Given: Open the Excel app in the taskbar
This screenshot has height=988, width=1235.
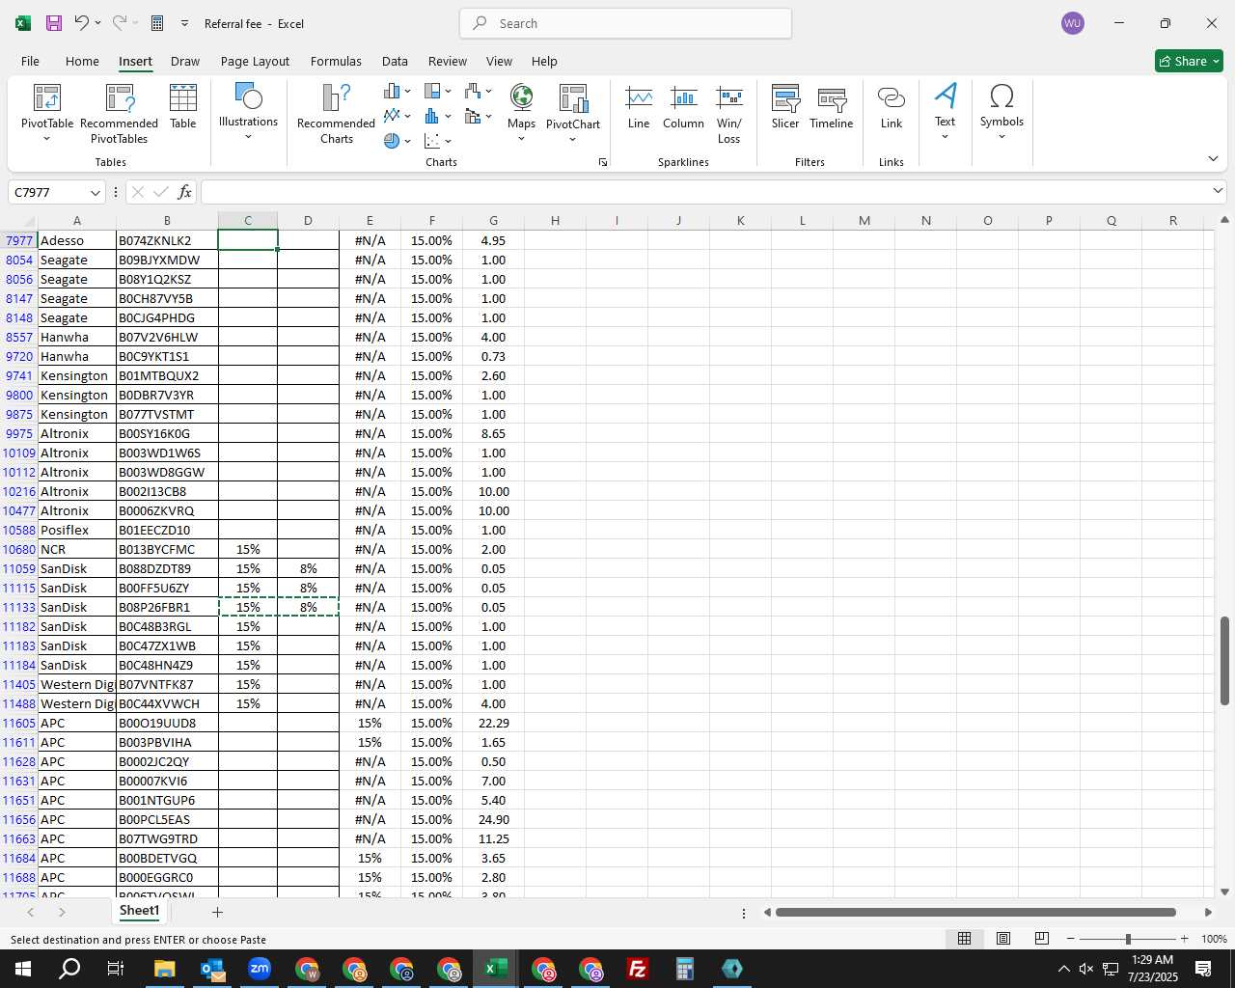Looking at the screenshot, I should click(x=496, y=969).
